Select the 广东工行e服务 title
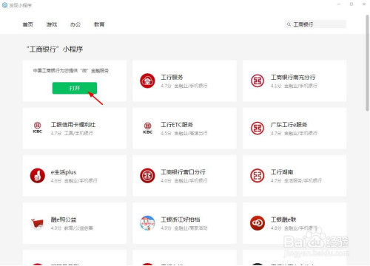Screen dimensions: 370x266 (x=289, y=125)
